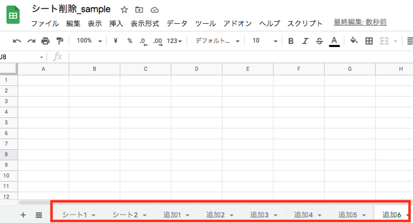The width and height of the screenshot is (413, 223).
Task: Click the add sheet plus button
Action: [x=23, y=215]
